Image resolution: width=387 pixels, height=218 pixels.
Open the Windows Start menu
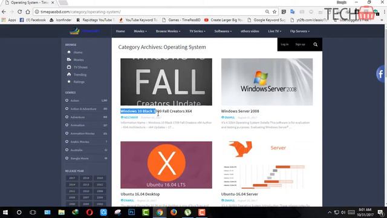5,213
